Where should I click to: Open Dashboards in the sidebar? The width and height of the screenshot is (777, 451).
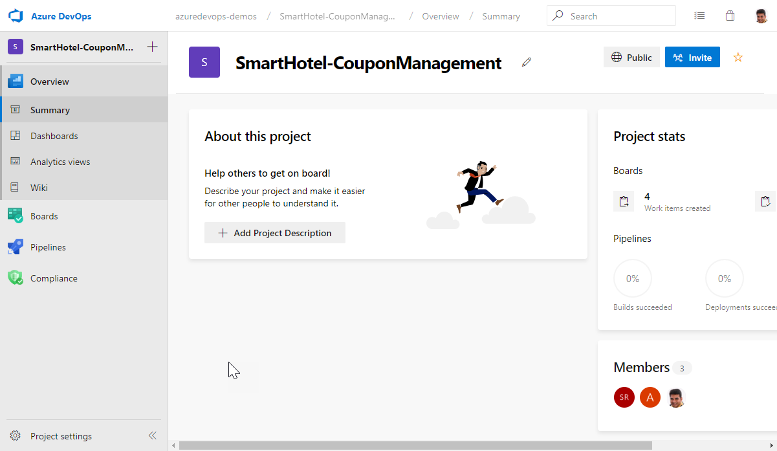(84, 136)
